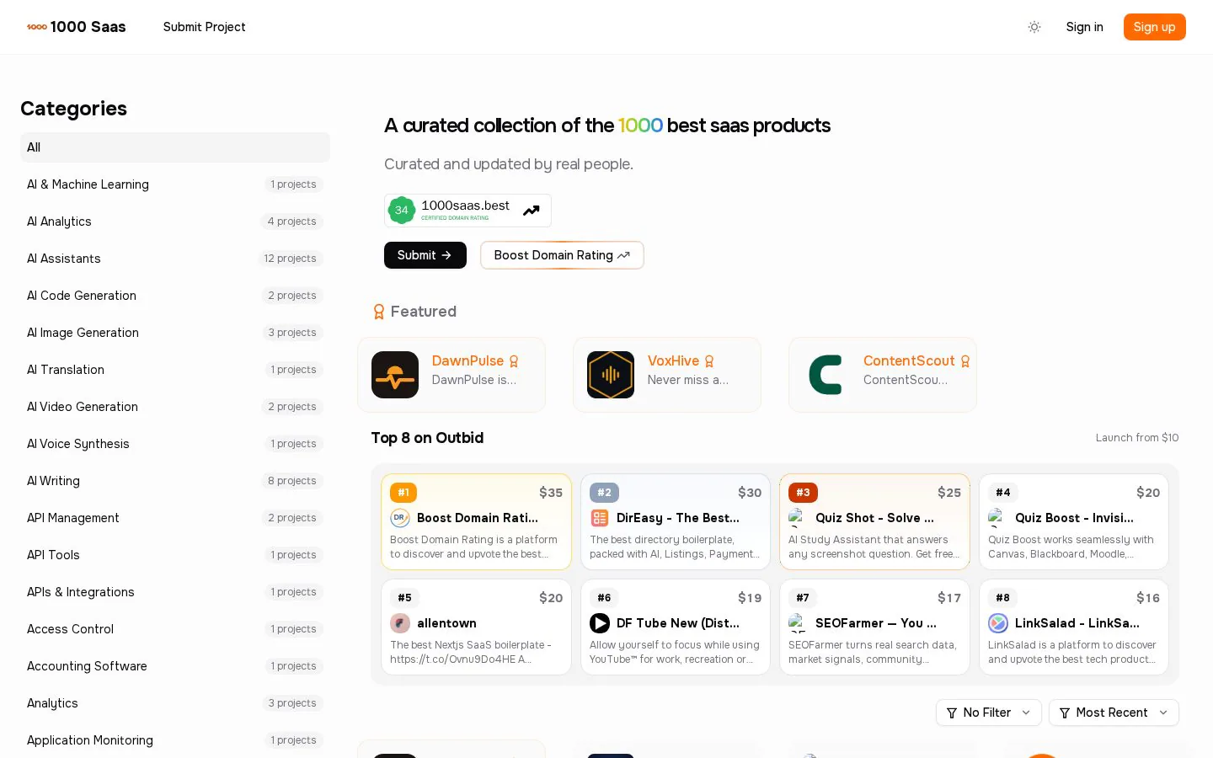The height and width of the screenshot is (758, 1213).
Task: Select the Application Monitoring category
Action: 175,740
